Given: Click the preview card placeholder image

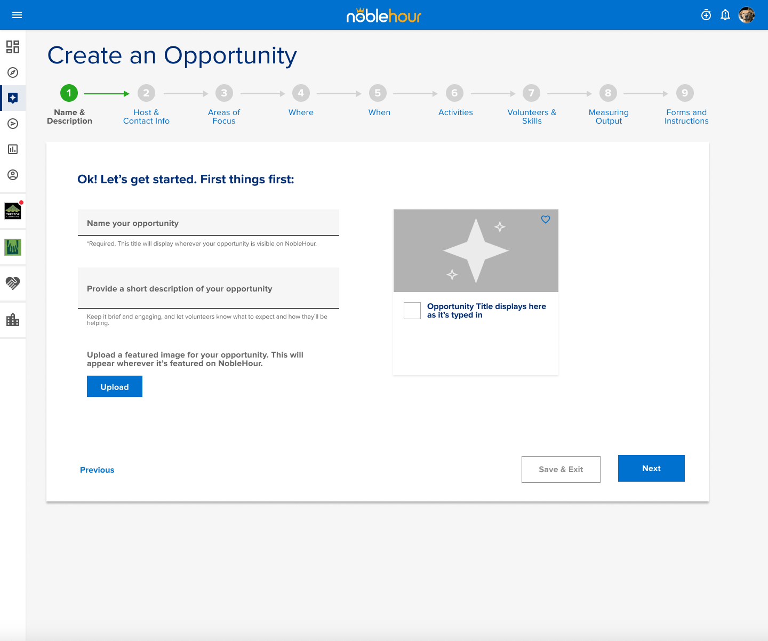Looking at the screenshot, I should 476,250.
